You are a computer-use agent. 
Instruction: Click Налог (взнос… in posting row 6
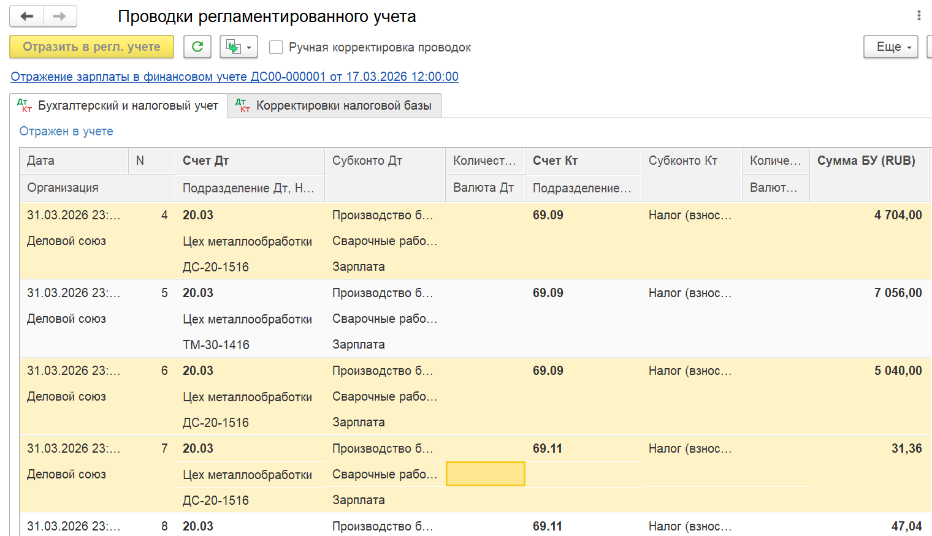(x=690, y=371)
